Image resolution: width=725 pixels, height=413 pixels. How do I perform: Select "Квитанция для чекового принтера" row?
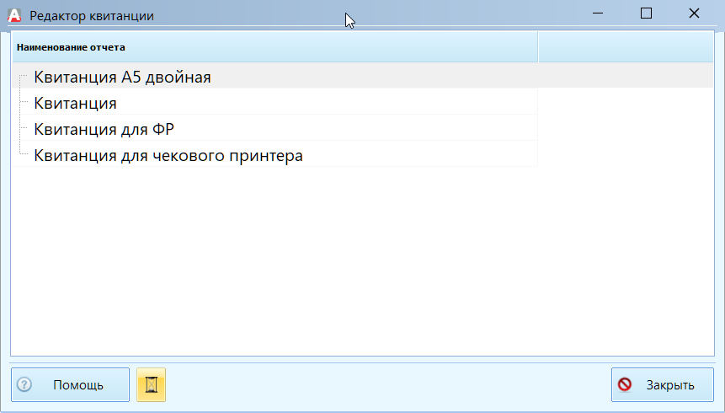click(275, 155)
